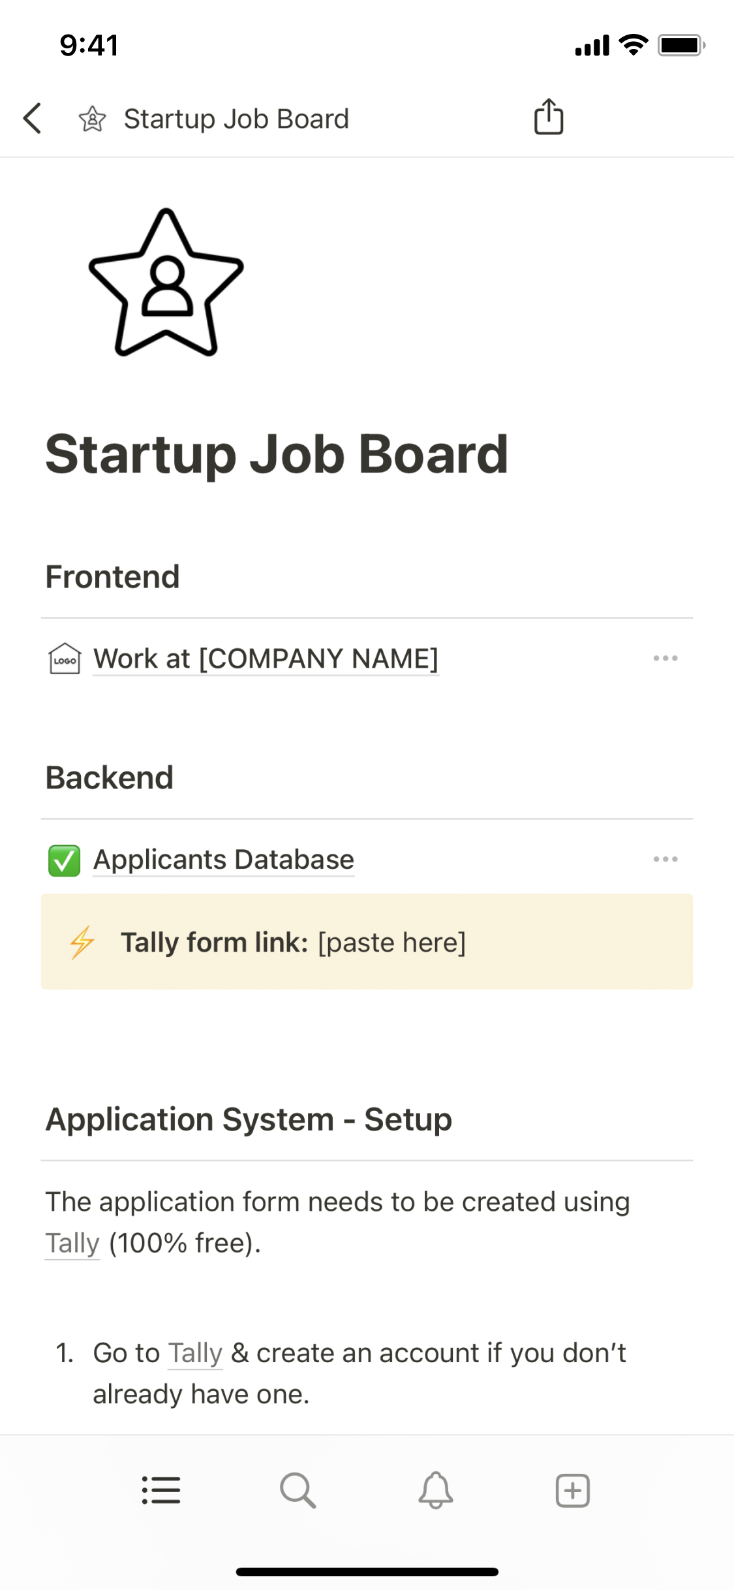Open notifications bell in bottom bar
This screenshot has width=734, height=1590.
[435, 1490]
